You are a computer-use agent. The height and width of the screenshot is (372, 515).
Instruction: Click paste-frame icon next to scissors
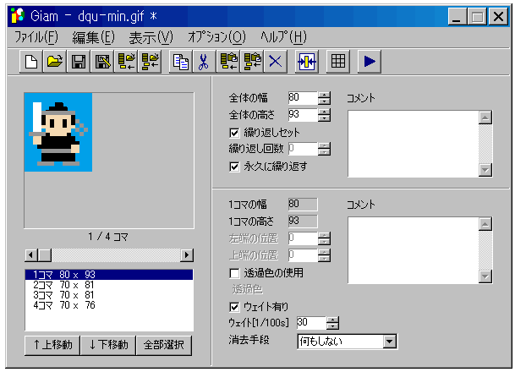click(x=228, y=62)
